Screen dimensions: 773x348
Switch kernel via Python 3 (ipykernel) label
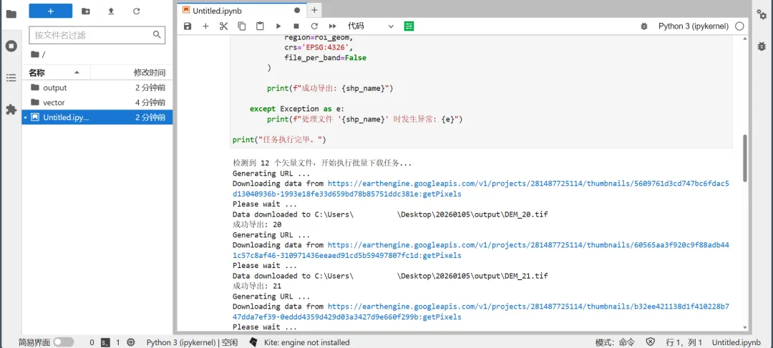click(x=693, y=26)
